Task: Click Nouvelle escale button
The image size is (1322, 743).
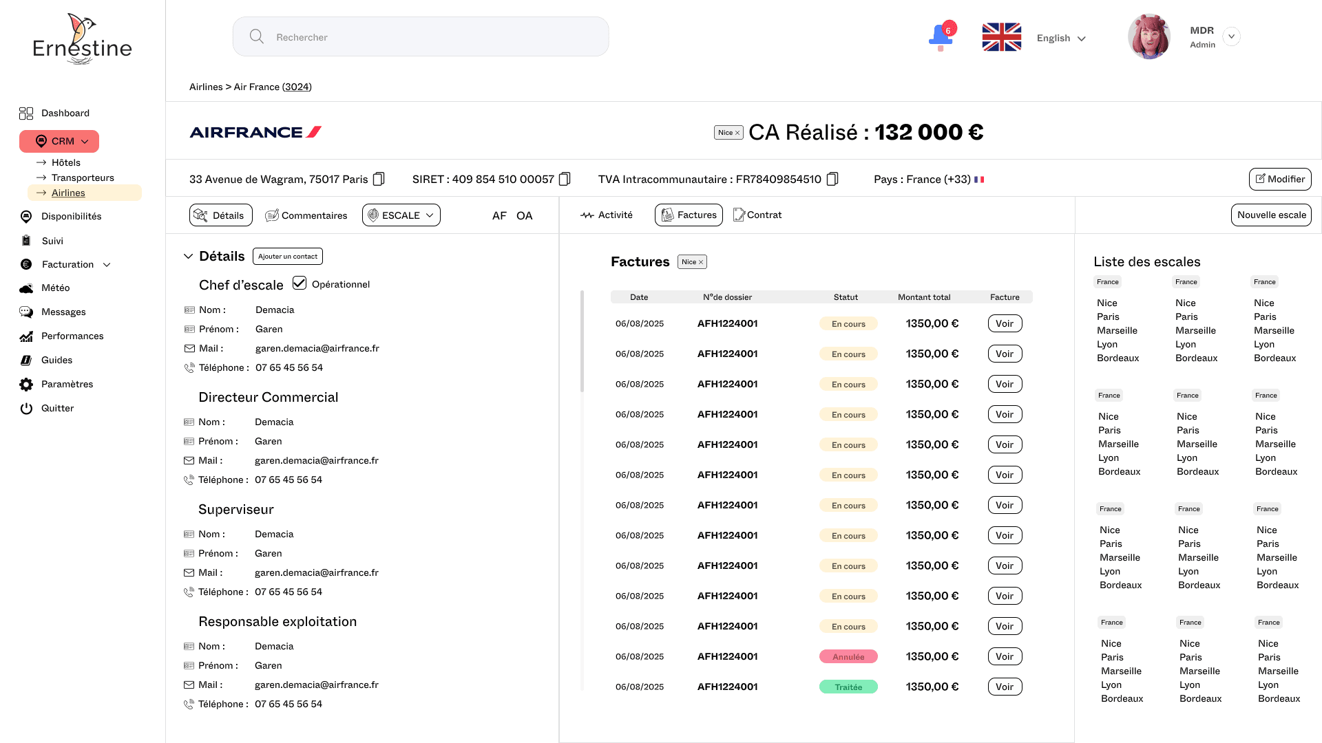Action: (x=1270, y=215)
